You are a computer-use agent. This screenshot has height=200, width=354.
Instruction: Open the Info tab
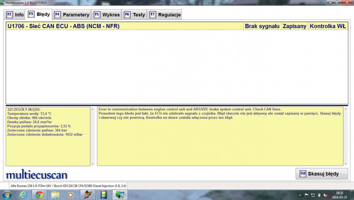pyautogui.click(x=15, y=15)
